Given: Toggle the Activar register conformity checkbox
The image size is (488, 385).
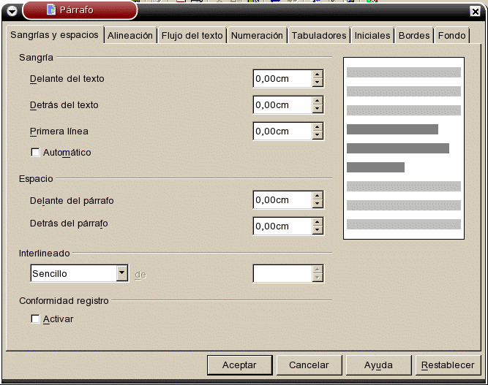Looking at the screenshot, I should [x=35, y=319].
